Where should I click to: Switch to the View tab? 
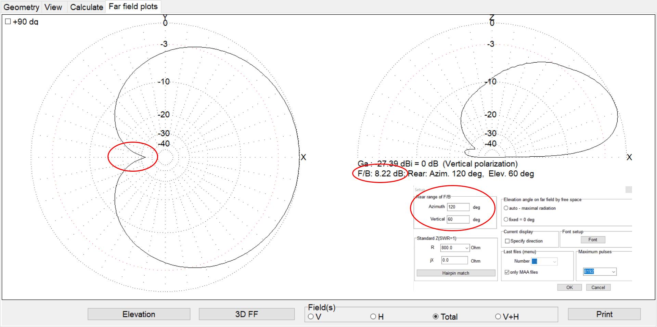53,7
